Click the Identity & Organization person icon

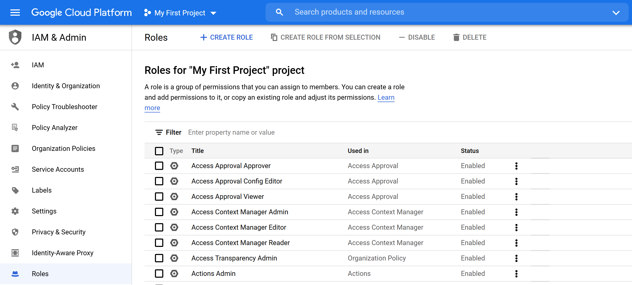tap(15, 86)
